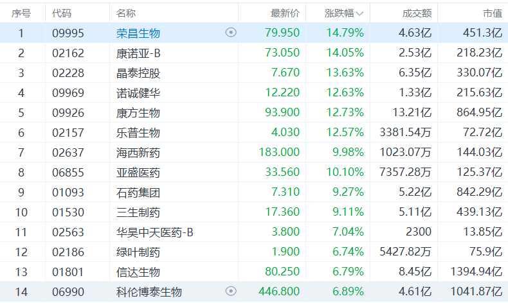This screenshot has width=508, height=303.
Task: Click latest price 183.000
Action: point(279,152)
